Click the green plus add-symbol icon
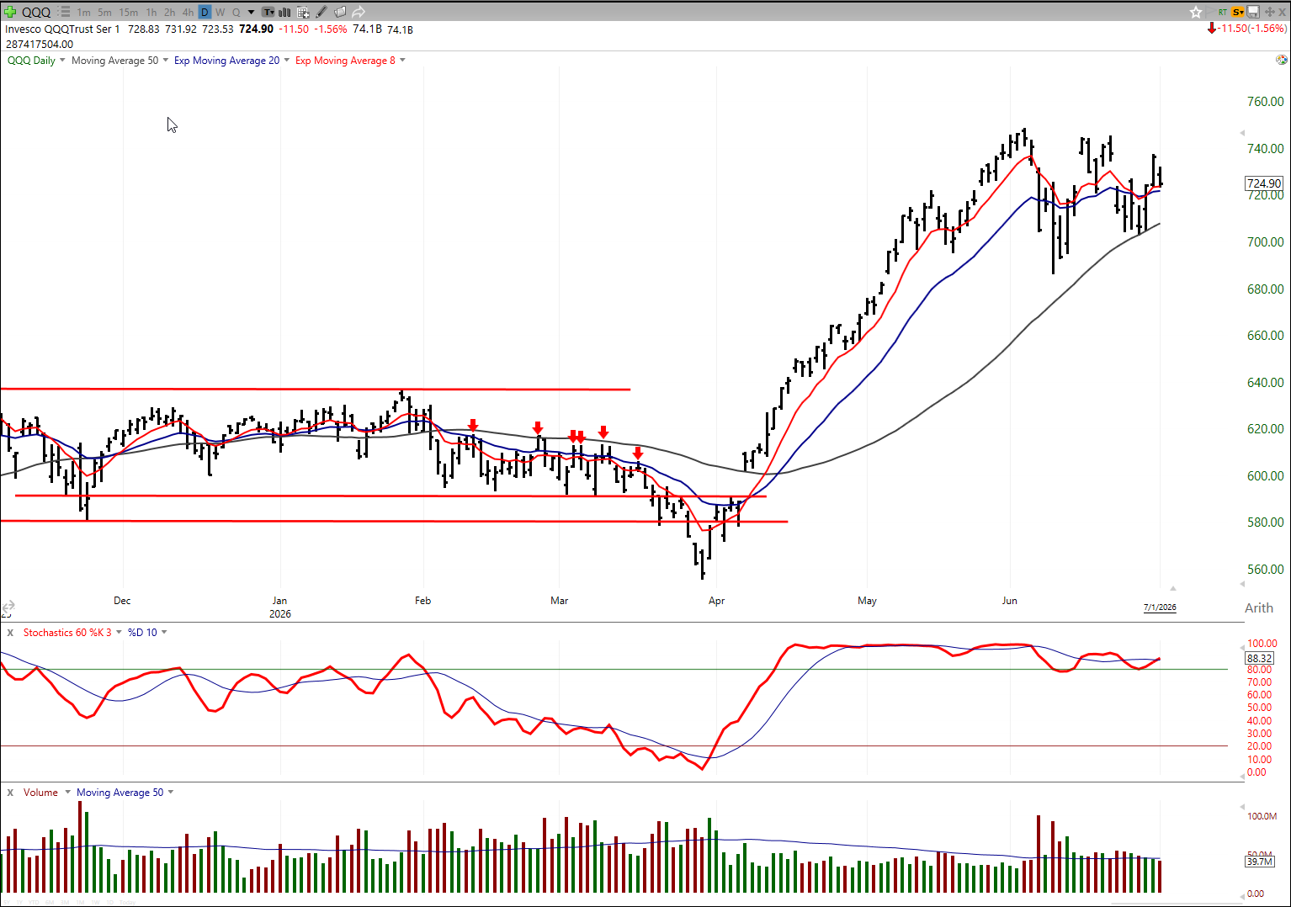This screenshot has width=1291, height=907. click(x=10, y=12)
